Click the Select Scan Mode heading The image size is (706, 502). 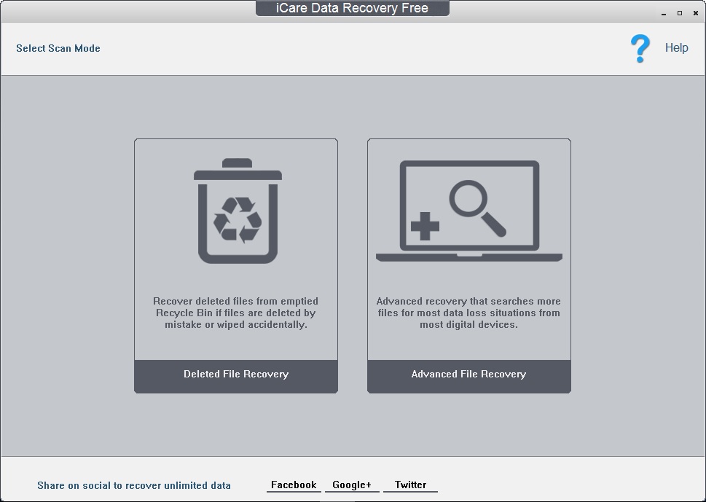(58, 48)
